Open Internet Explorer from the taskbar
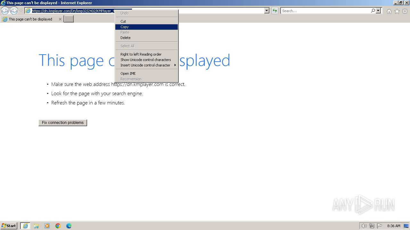The image size is (410, 230). coord(25,226)
